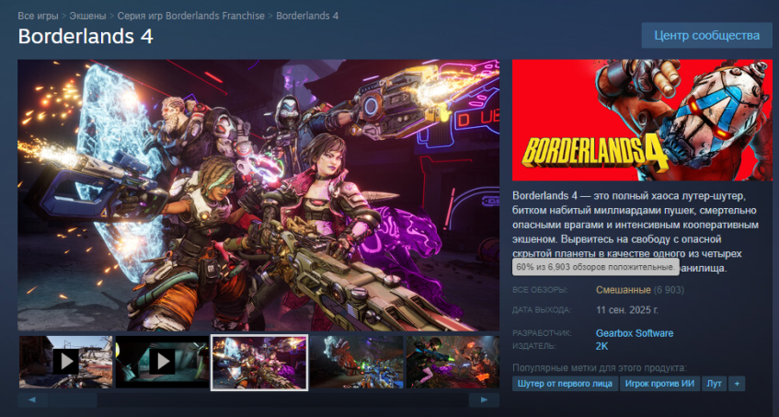Open publisher '2K' link
The image size is (779, 417).
tap(601, 346)
